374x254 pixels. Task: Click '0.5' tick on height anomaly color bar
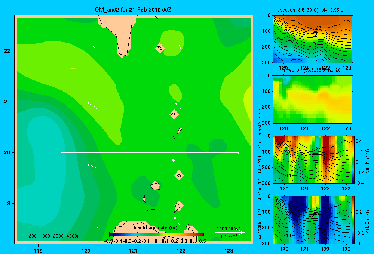click(202, 241)
